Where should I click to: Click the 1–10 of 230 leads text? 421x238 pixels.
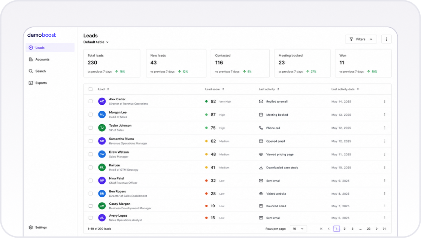coord(99,229)
